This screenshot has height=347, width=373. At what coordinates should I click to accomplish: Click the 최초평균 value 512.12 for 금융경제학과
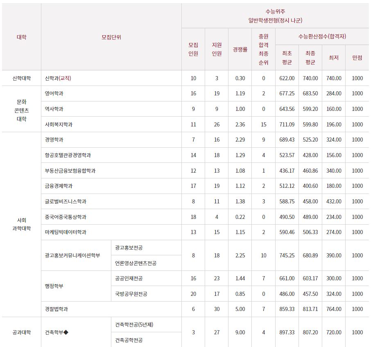click(x=287, y=186)
